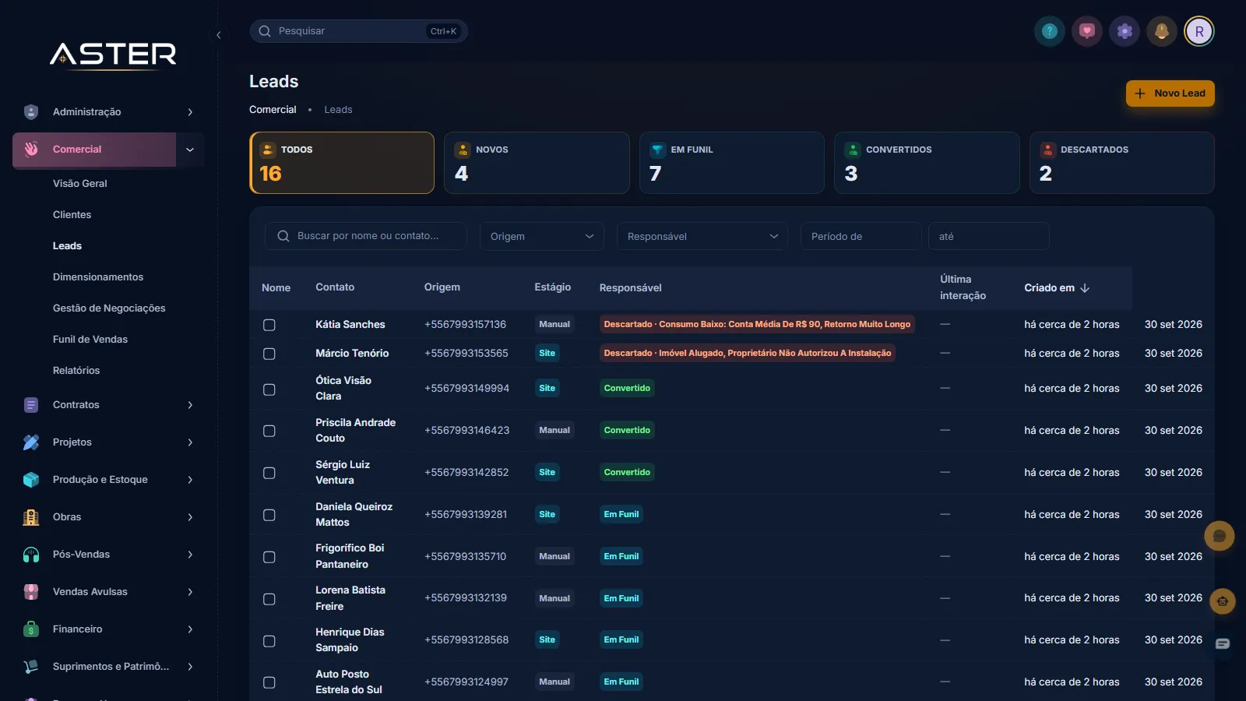
Task: Go to Visão Geral in sidebar
Action: pos(80,184)
